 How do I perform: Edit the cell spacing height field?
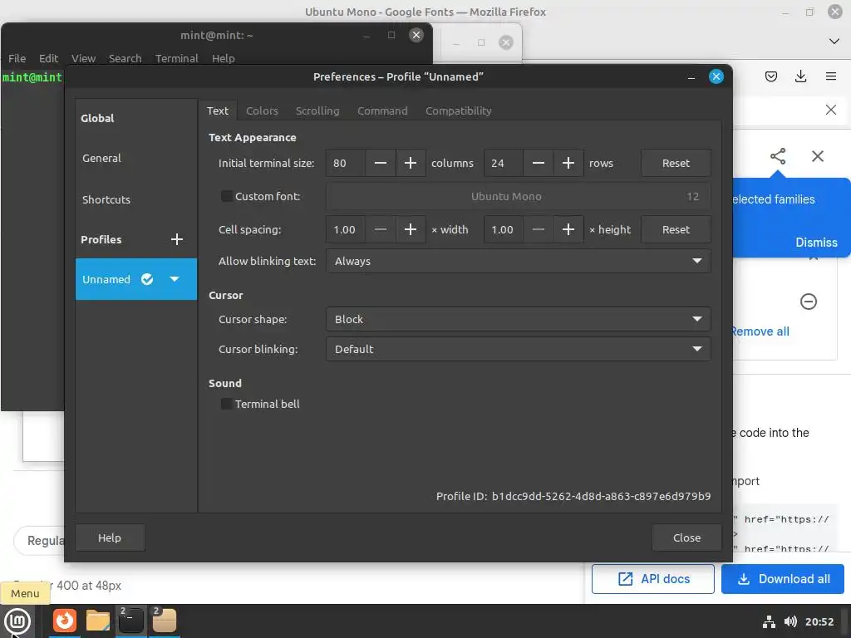point(504,229)
